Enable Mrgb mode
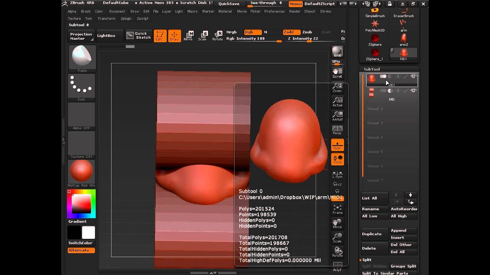Image resolution: width=490 pixels, height=275 pixels. point(231,32)
